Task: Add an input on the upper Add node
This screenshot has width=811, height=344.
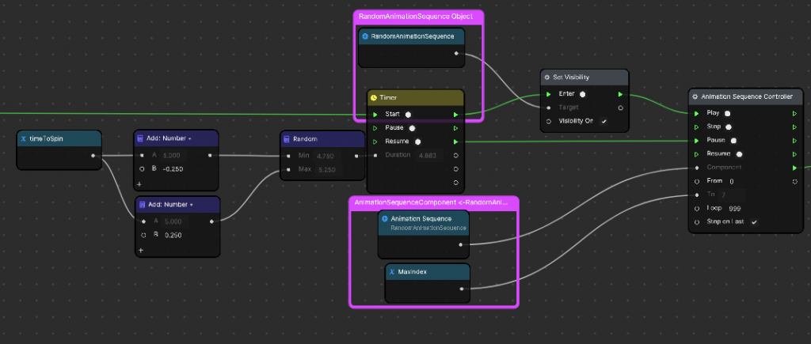Action: pyautogui.click(x=139, y=184)
